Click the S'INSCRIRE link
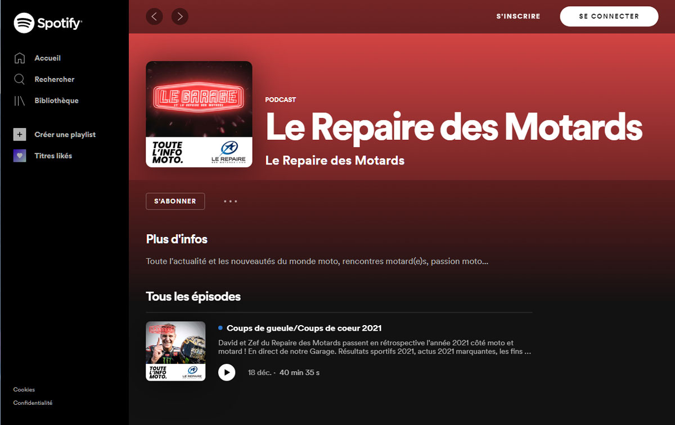Image resolution: width=675 pixels, height=425 pixels. (x=518, y=16)
